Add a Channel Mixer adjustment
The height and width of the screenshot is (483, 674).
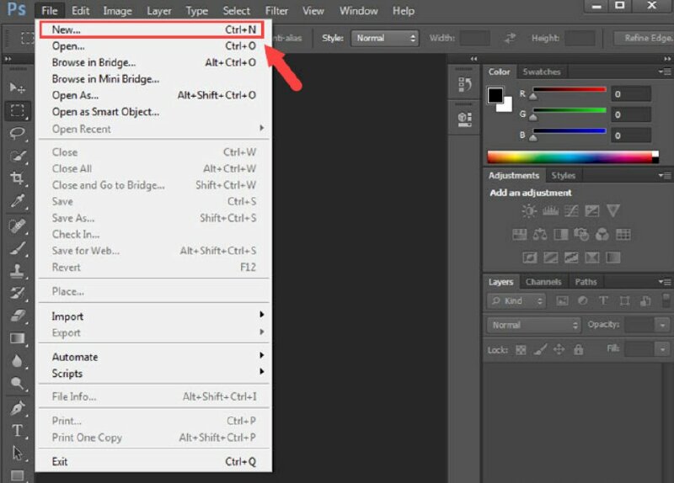tap(602, 235)
